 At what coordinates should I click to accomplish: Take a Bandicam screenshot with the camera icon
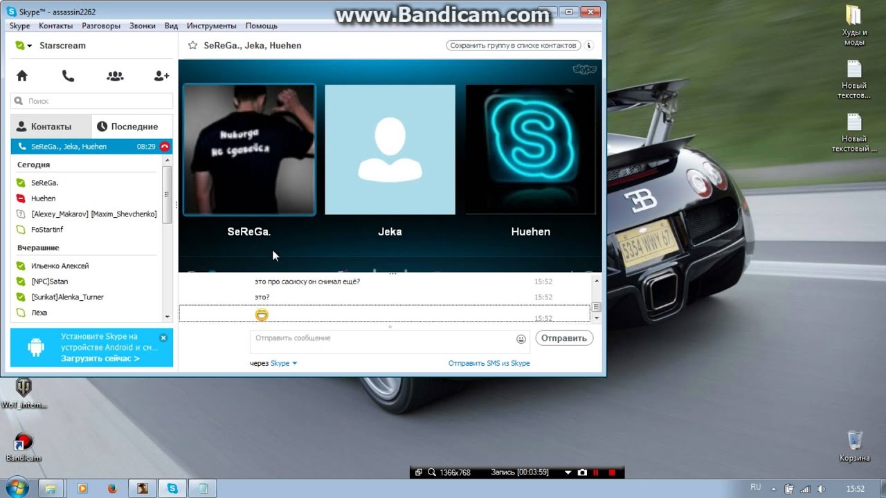click(x=582, y=472)
